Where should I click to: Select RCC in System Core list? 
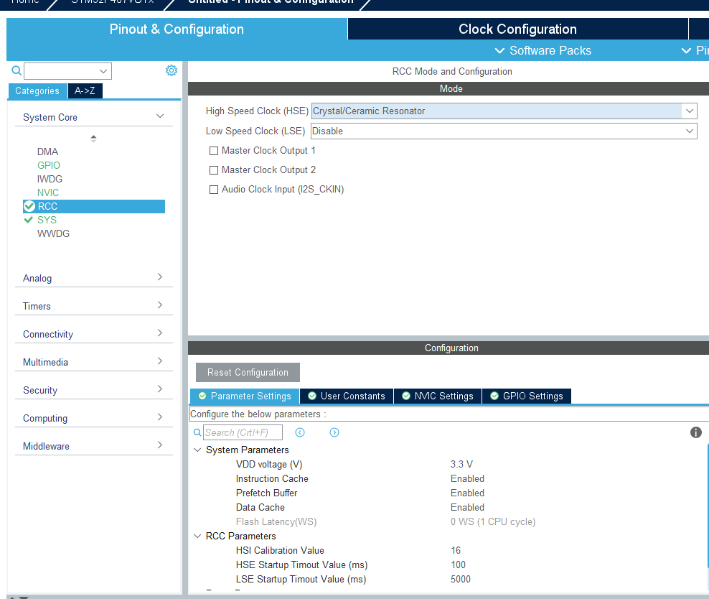[x=94, y=206]
